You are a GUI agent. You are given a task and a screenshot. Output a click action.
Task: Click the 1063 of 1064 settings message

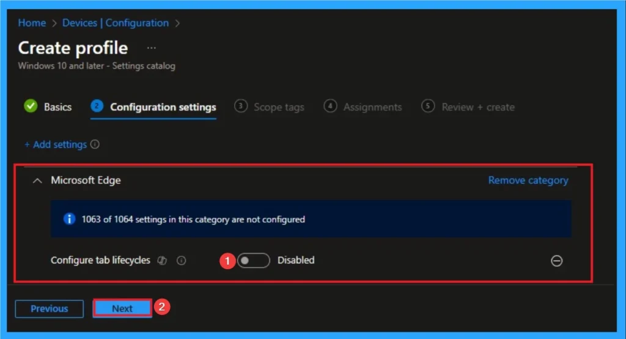193,219
